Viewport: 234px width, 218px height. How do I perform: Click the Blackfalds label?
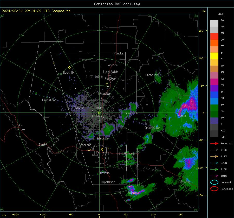(x=110, y=72)
